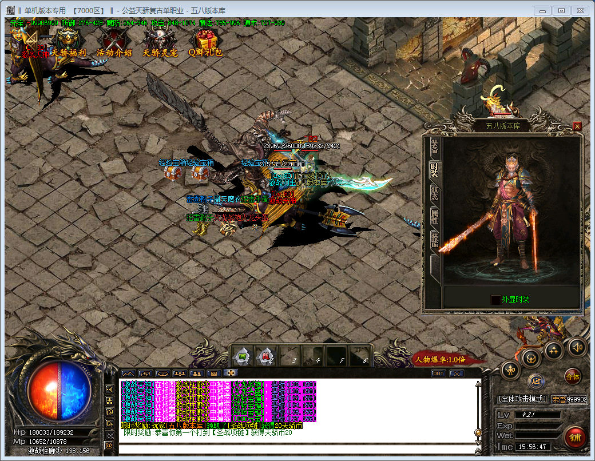Toggle the group channel hierarchy icon
Viewport: 595px width, 461px height.
(x=110, y=401)
